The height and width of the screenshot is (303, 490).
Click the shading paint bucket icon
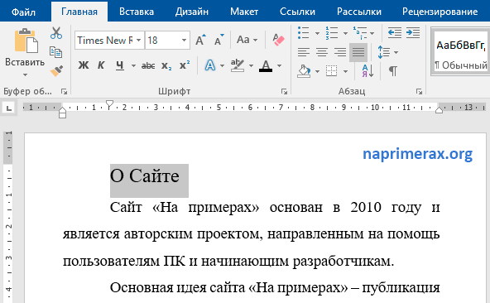(304, 71)
